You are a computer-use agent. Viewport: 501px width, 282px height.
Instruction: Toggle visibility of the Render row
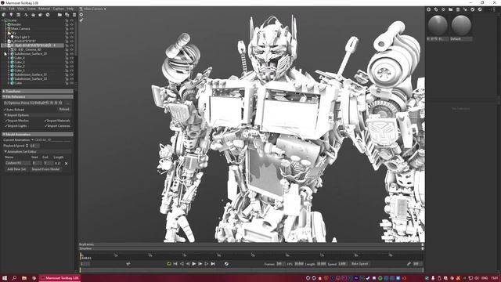coord(71,24)
